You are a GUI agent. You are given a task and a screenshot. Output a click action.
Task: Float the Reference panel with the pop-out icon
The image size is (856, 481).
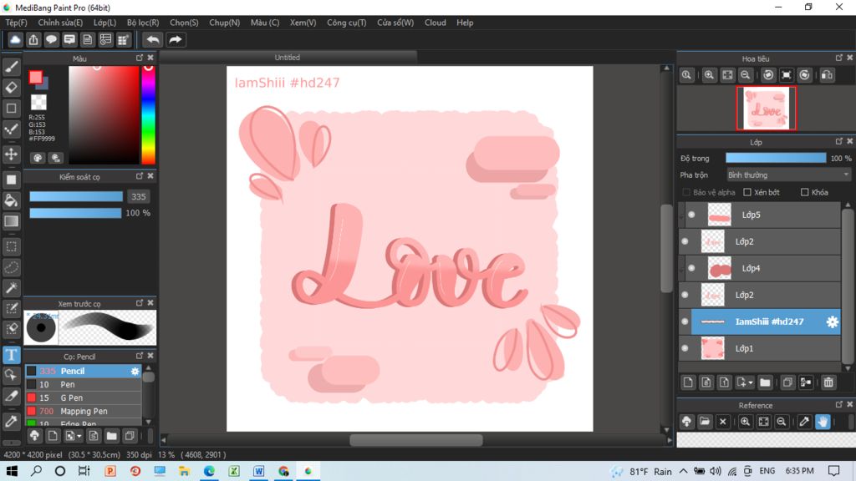pyautogui.click(x=839, y=405)
